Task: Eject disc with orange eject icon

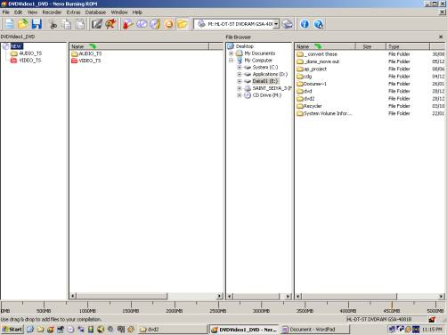Action: click(169, 24)
